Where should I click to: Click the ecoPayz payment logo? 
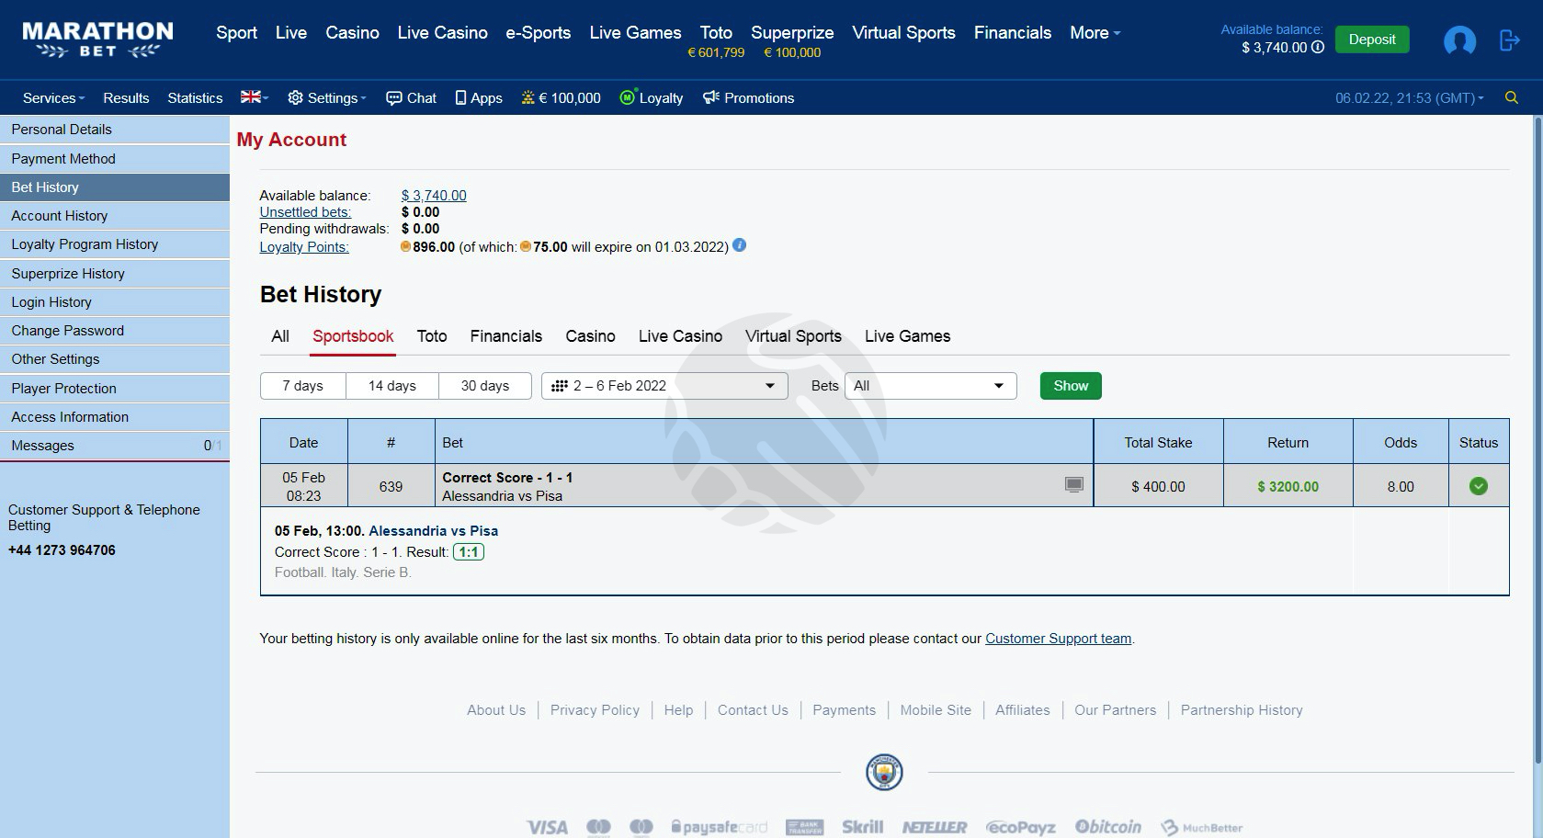click(x=1020, y=827)
